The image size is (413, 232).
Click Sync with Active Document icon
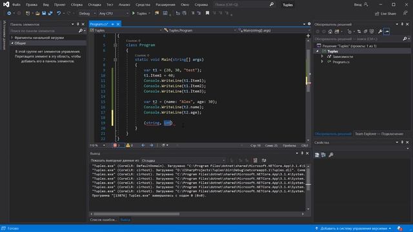359,32
